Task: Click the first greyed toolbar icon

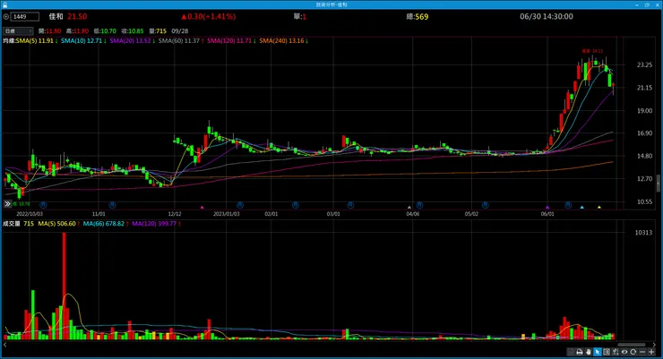Action: coord(571,352)
